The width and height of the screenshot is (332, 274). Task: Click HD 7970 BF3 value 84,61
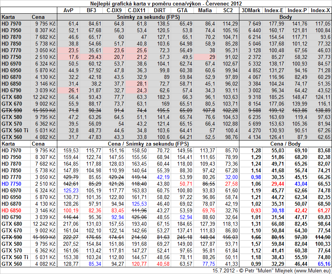[95, 24]
